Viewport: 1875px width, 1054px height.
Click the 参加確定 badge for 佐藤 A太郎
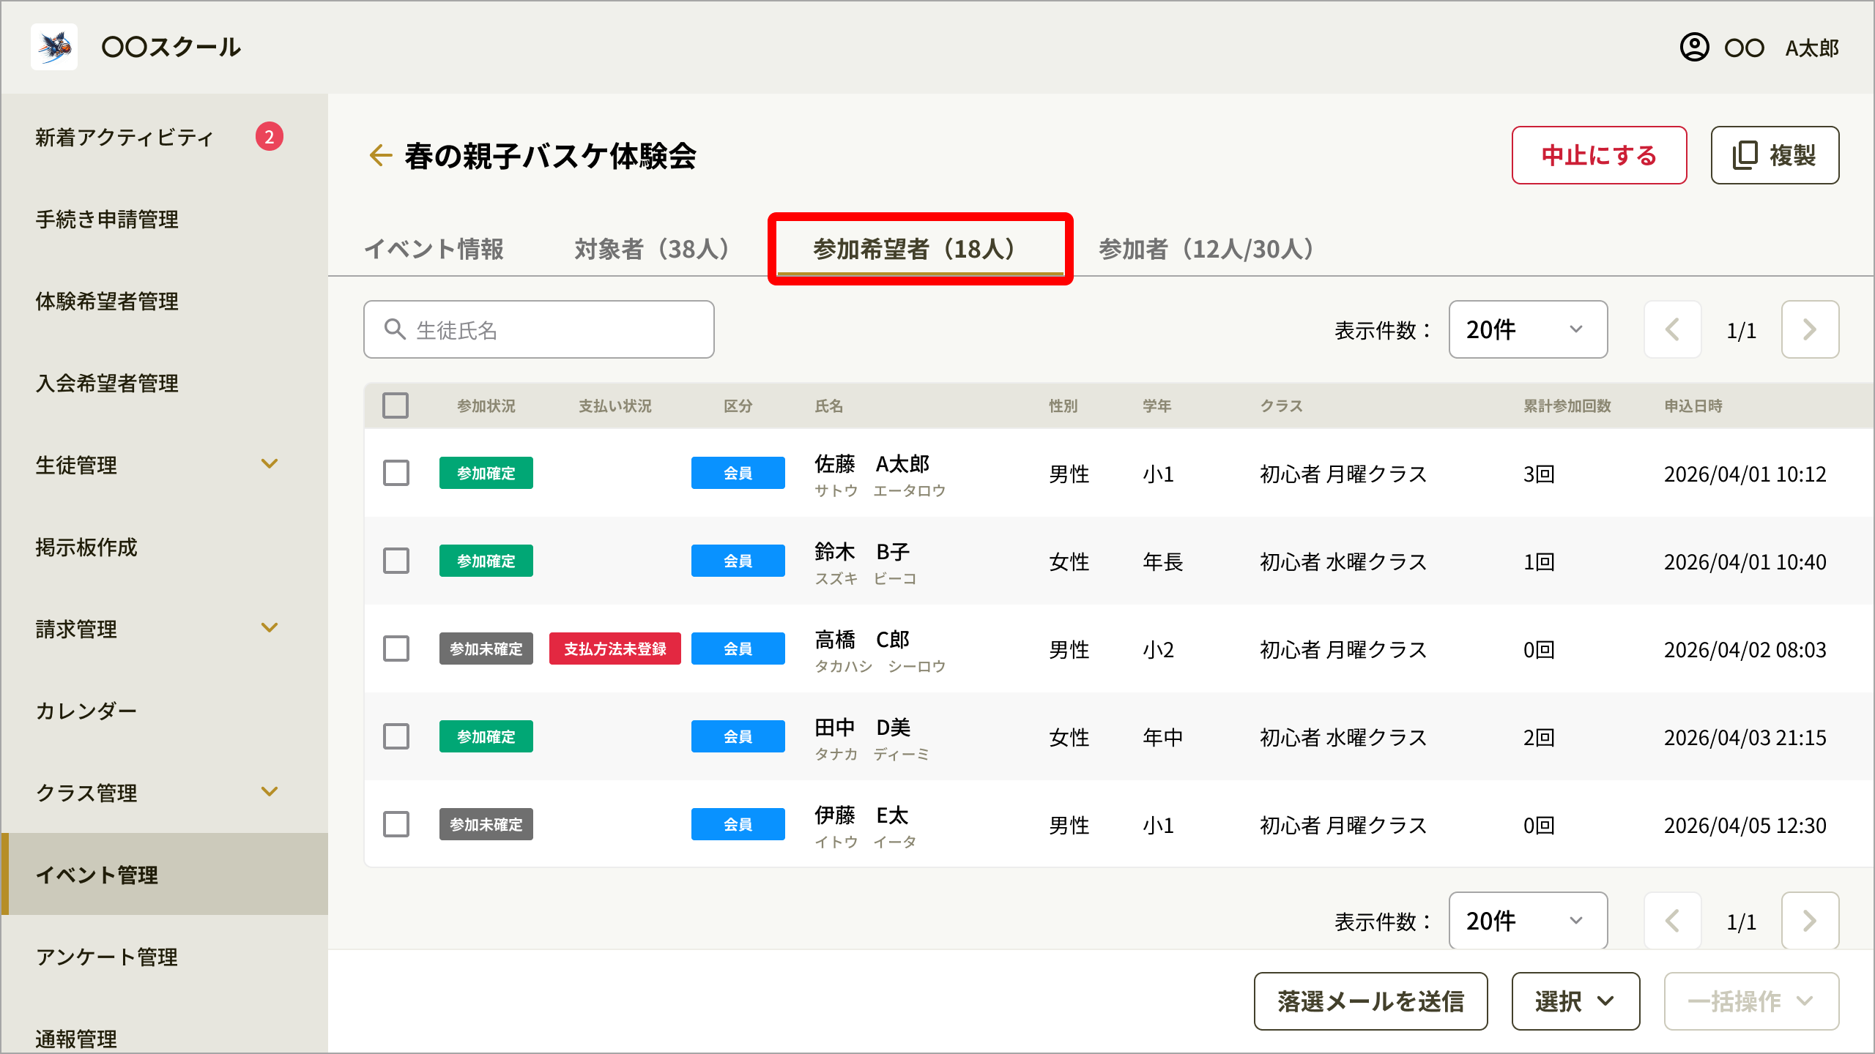click(486, 473)
